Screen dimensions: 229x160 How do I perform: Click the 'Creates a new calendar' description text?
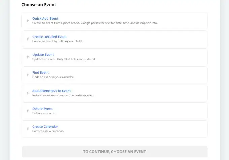click(x=48, y=131)
